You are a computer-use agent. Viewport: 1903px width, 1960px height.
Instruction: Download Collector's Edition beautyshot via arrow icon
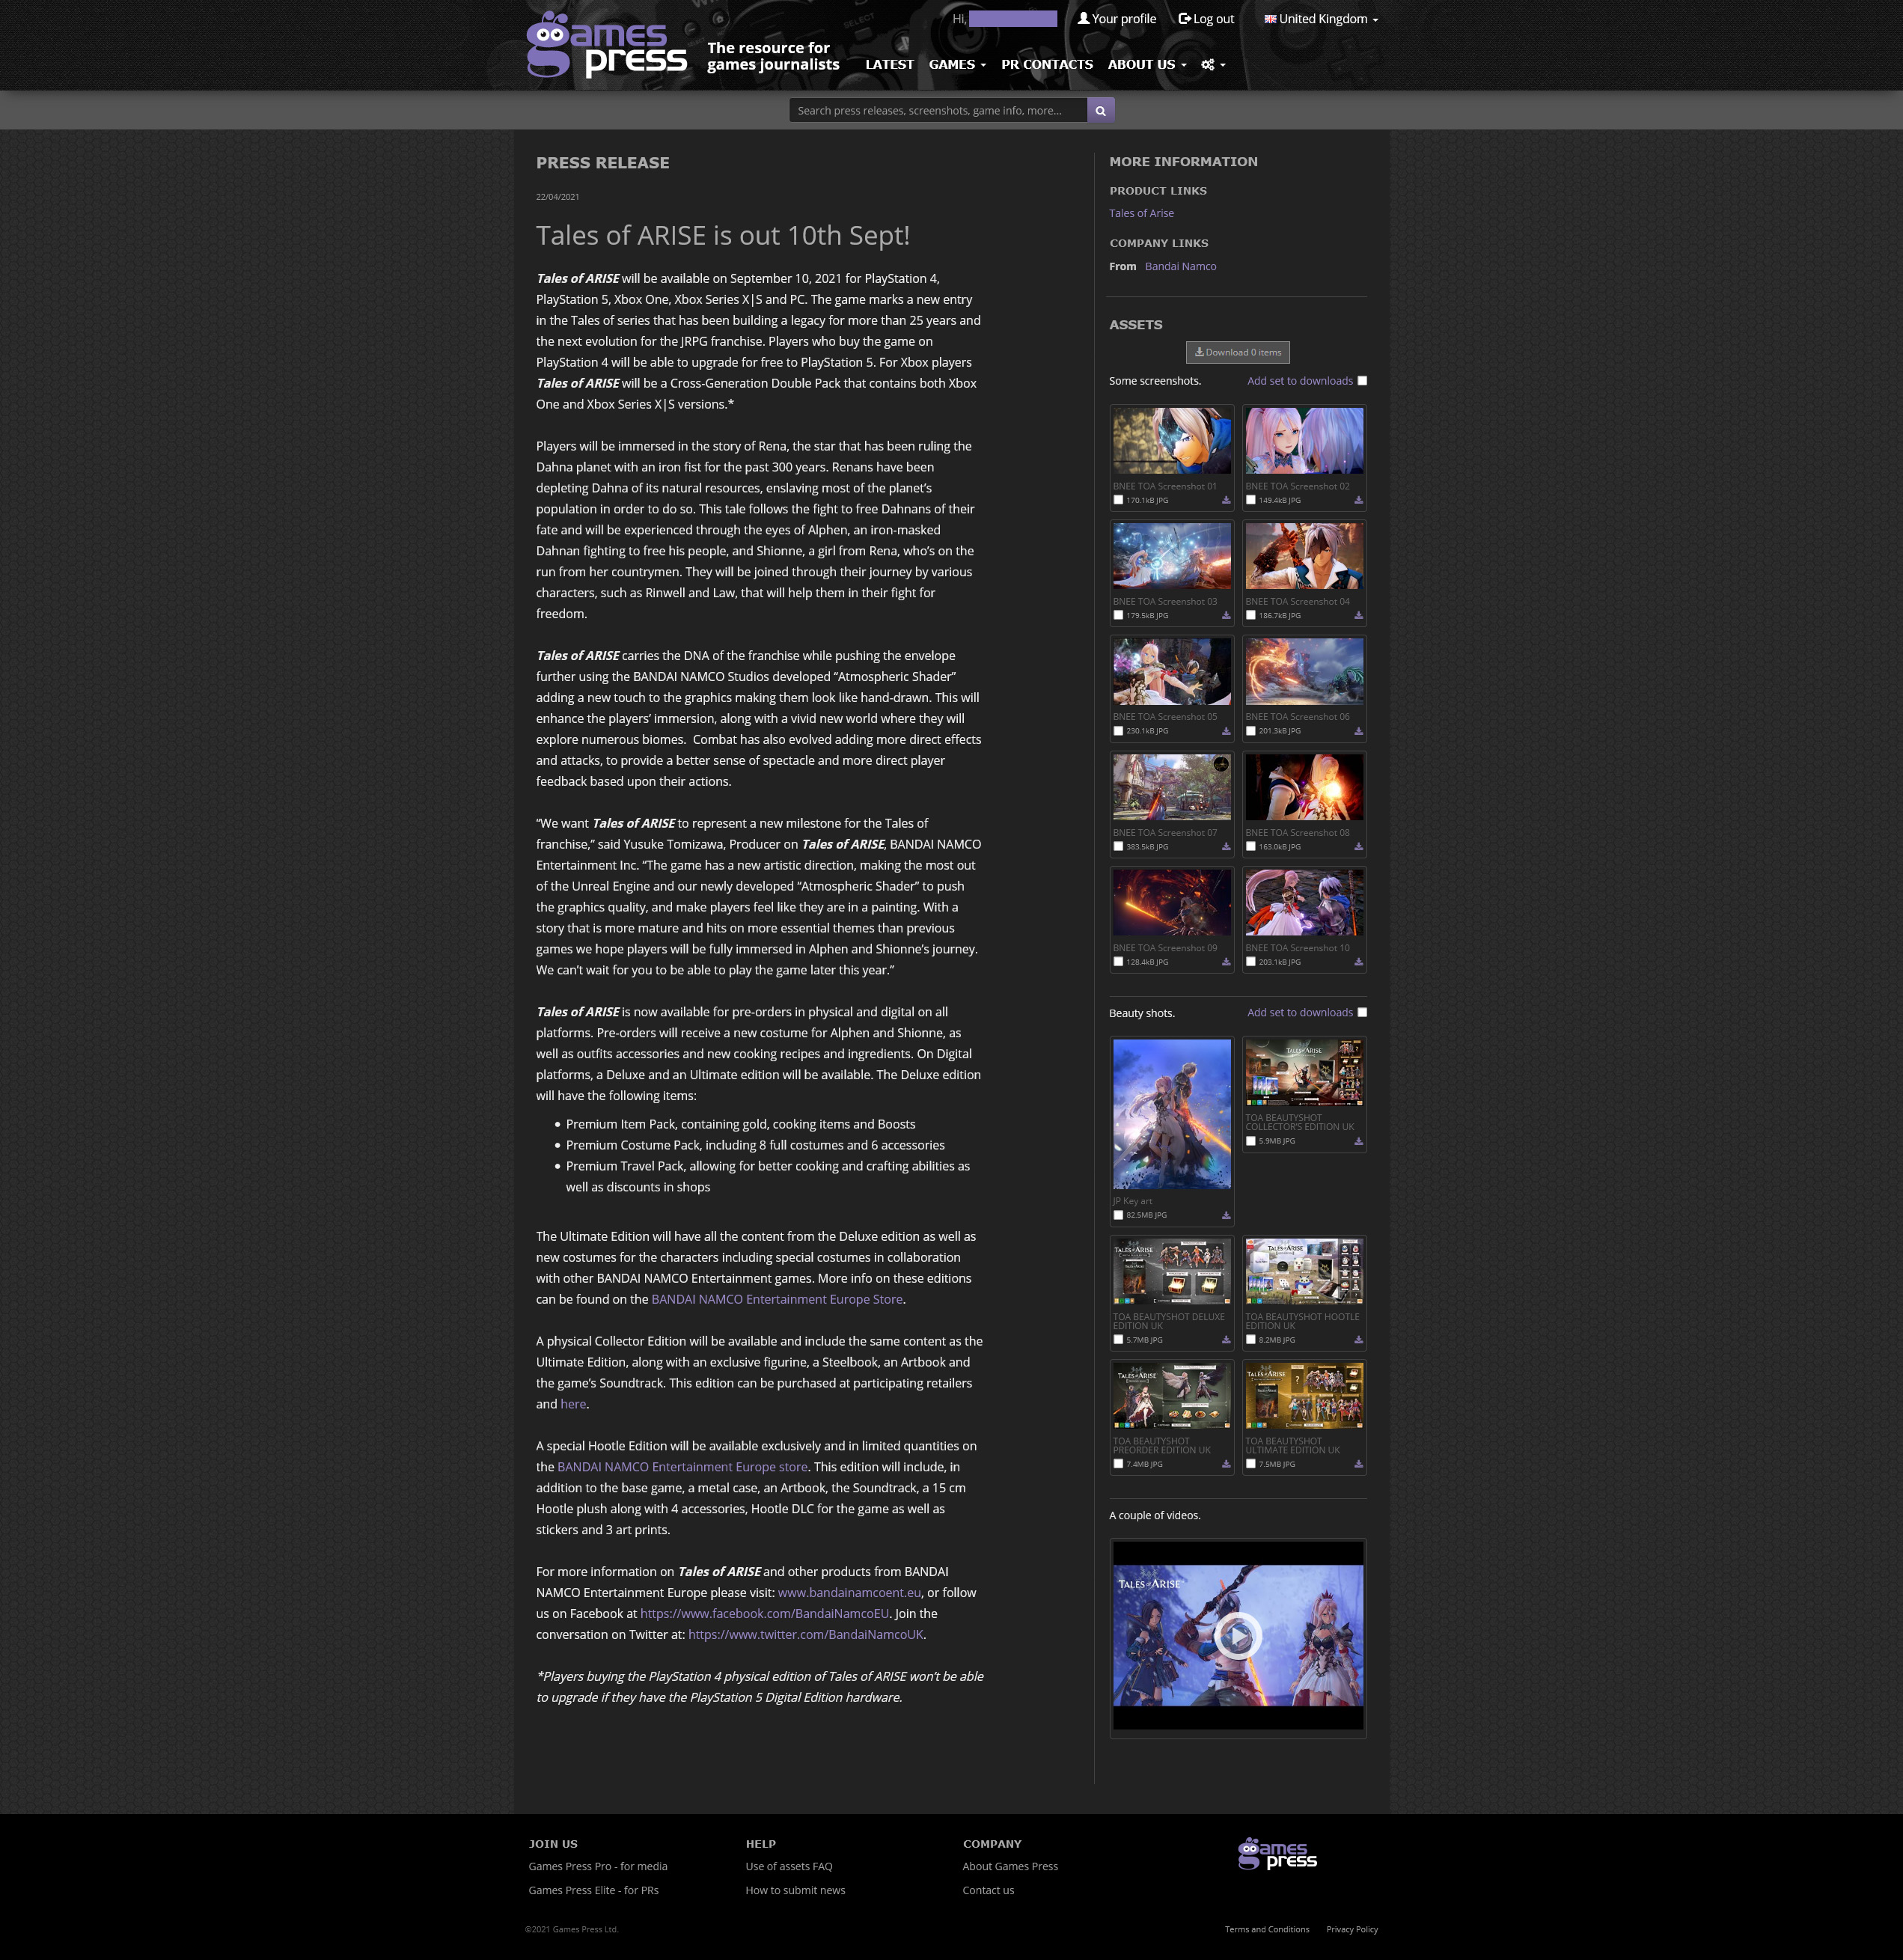[1358, 1141]
